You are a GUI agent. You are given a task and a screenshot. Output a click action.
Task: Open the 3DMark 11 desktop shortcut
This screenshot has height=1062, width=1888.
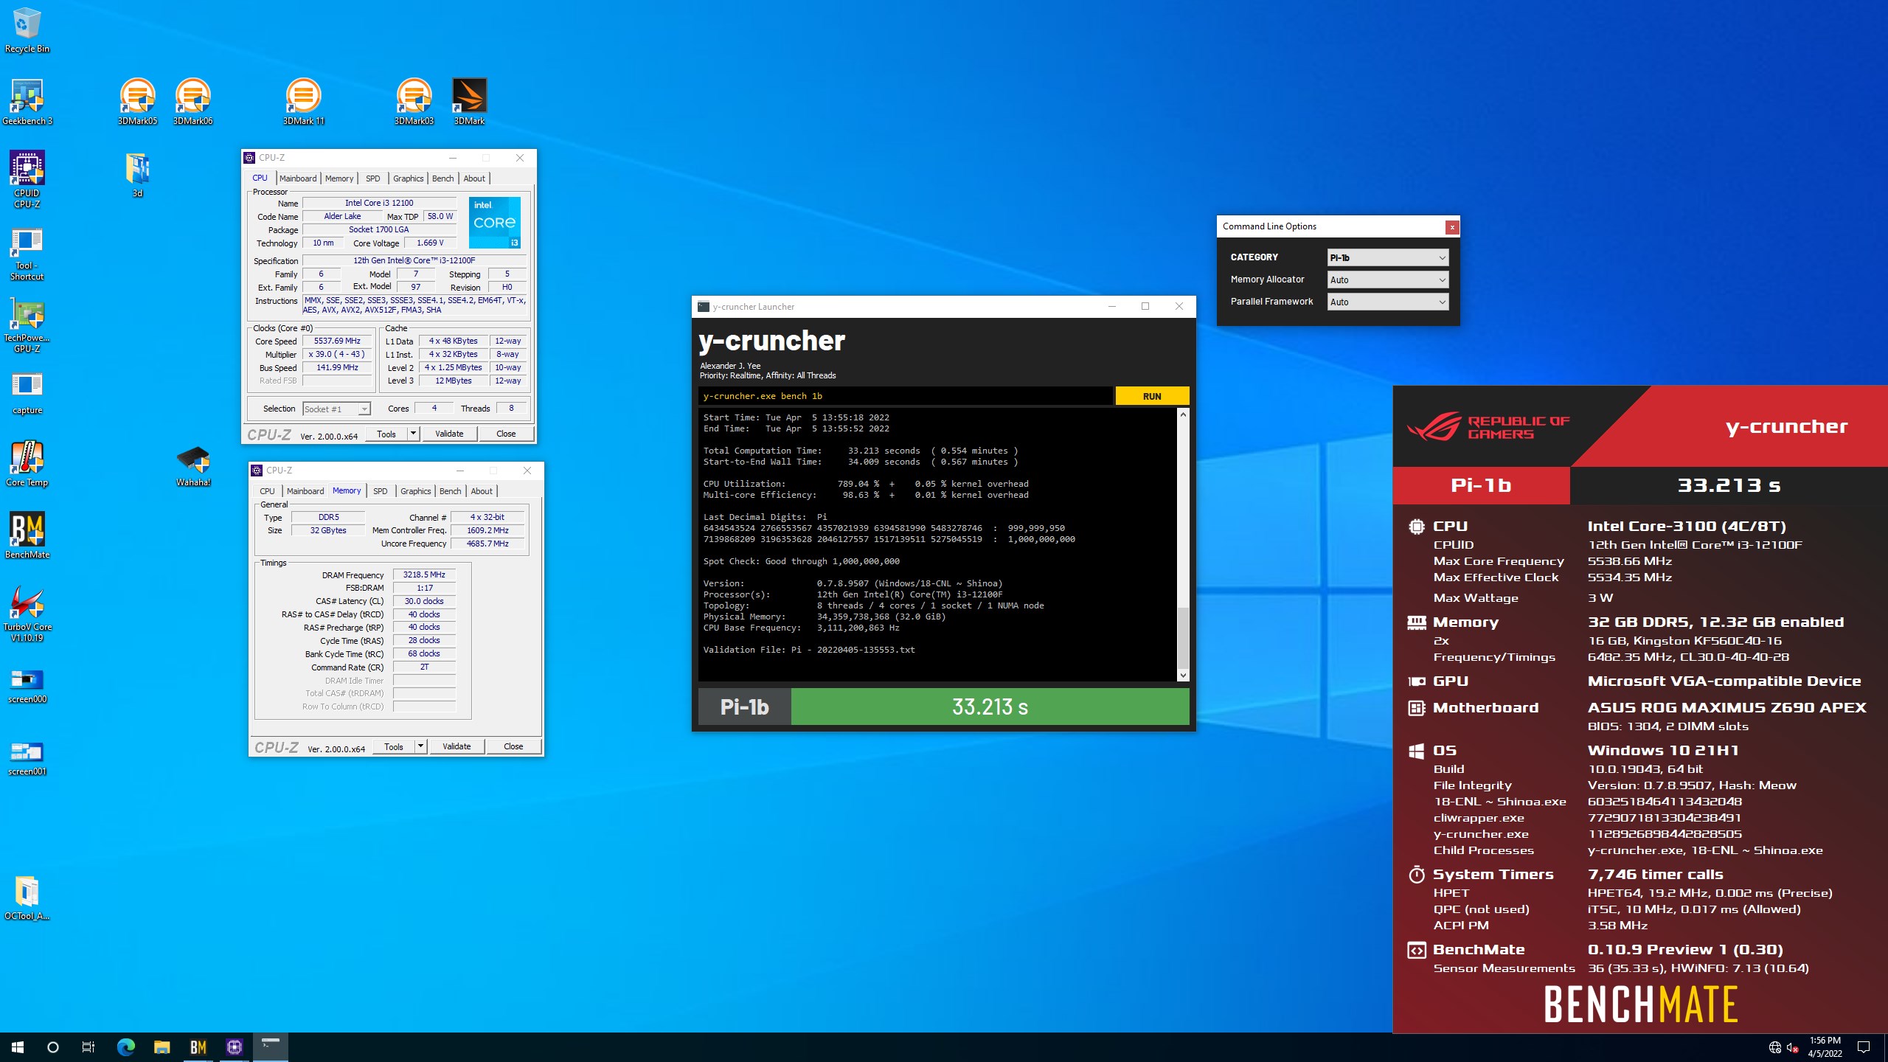[303, 102]
